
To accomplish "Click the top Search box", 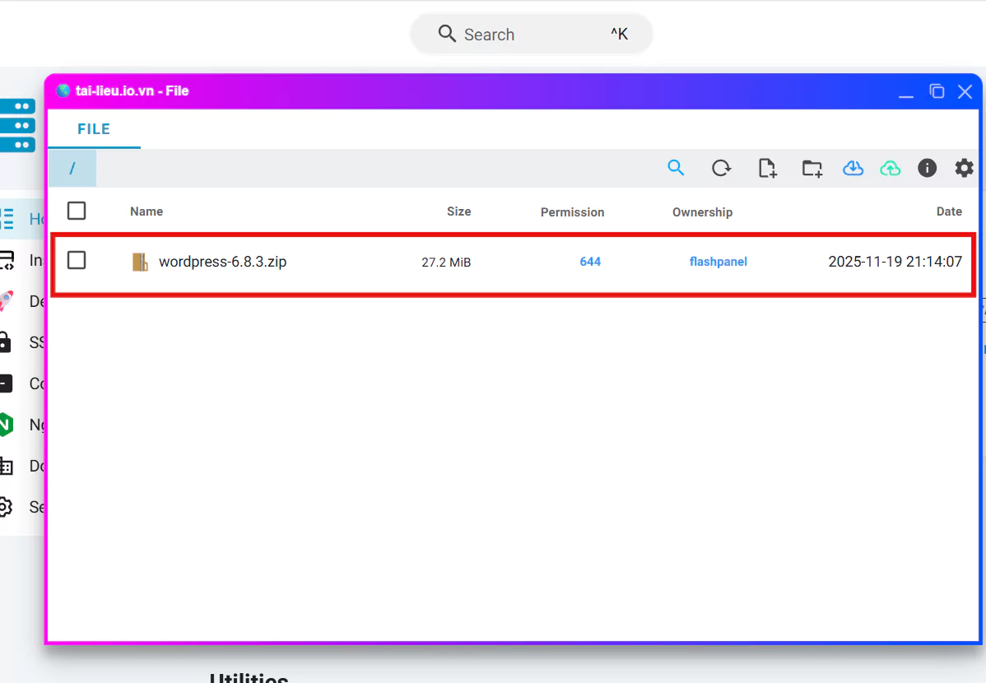I will [x=532, y=35].
